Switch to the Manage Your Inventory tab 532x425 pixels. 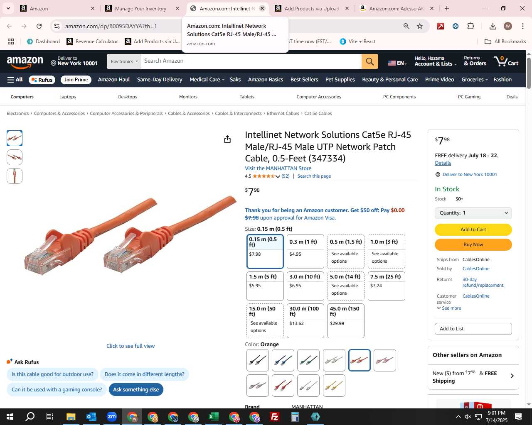click(x=140, y=8)
